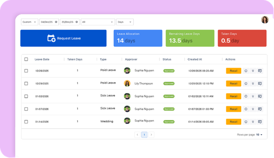
Task: Click trash icon in 12/29/2025 row
Action: [x=253, y=84]
